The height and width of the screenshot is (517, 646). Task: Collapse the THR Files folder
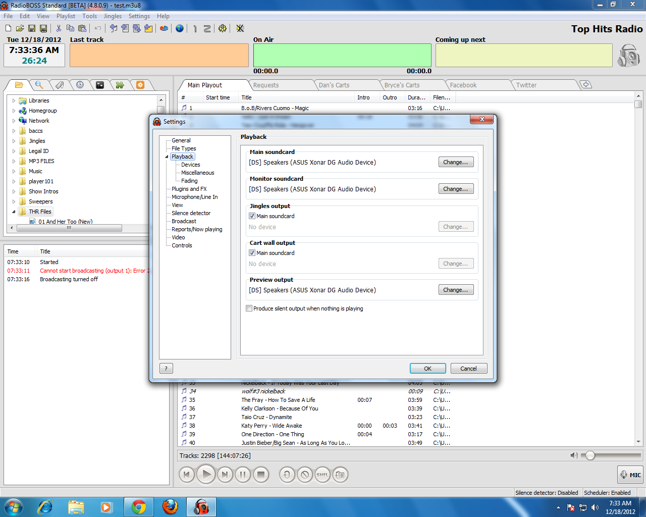click(14, 212)
